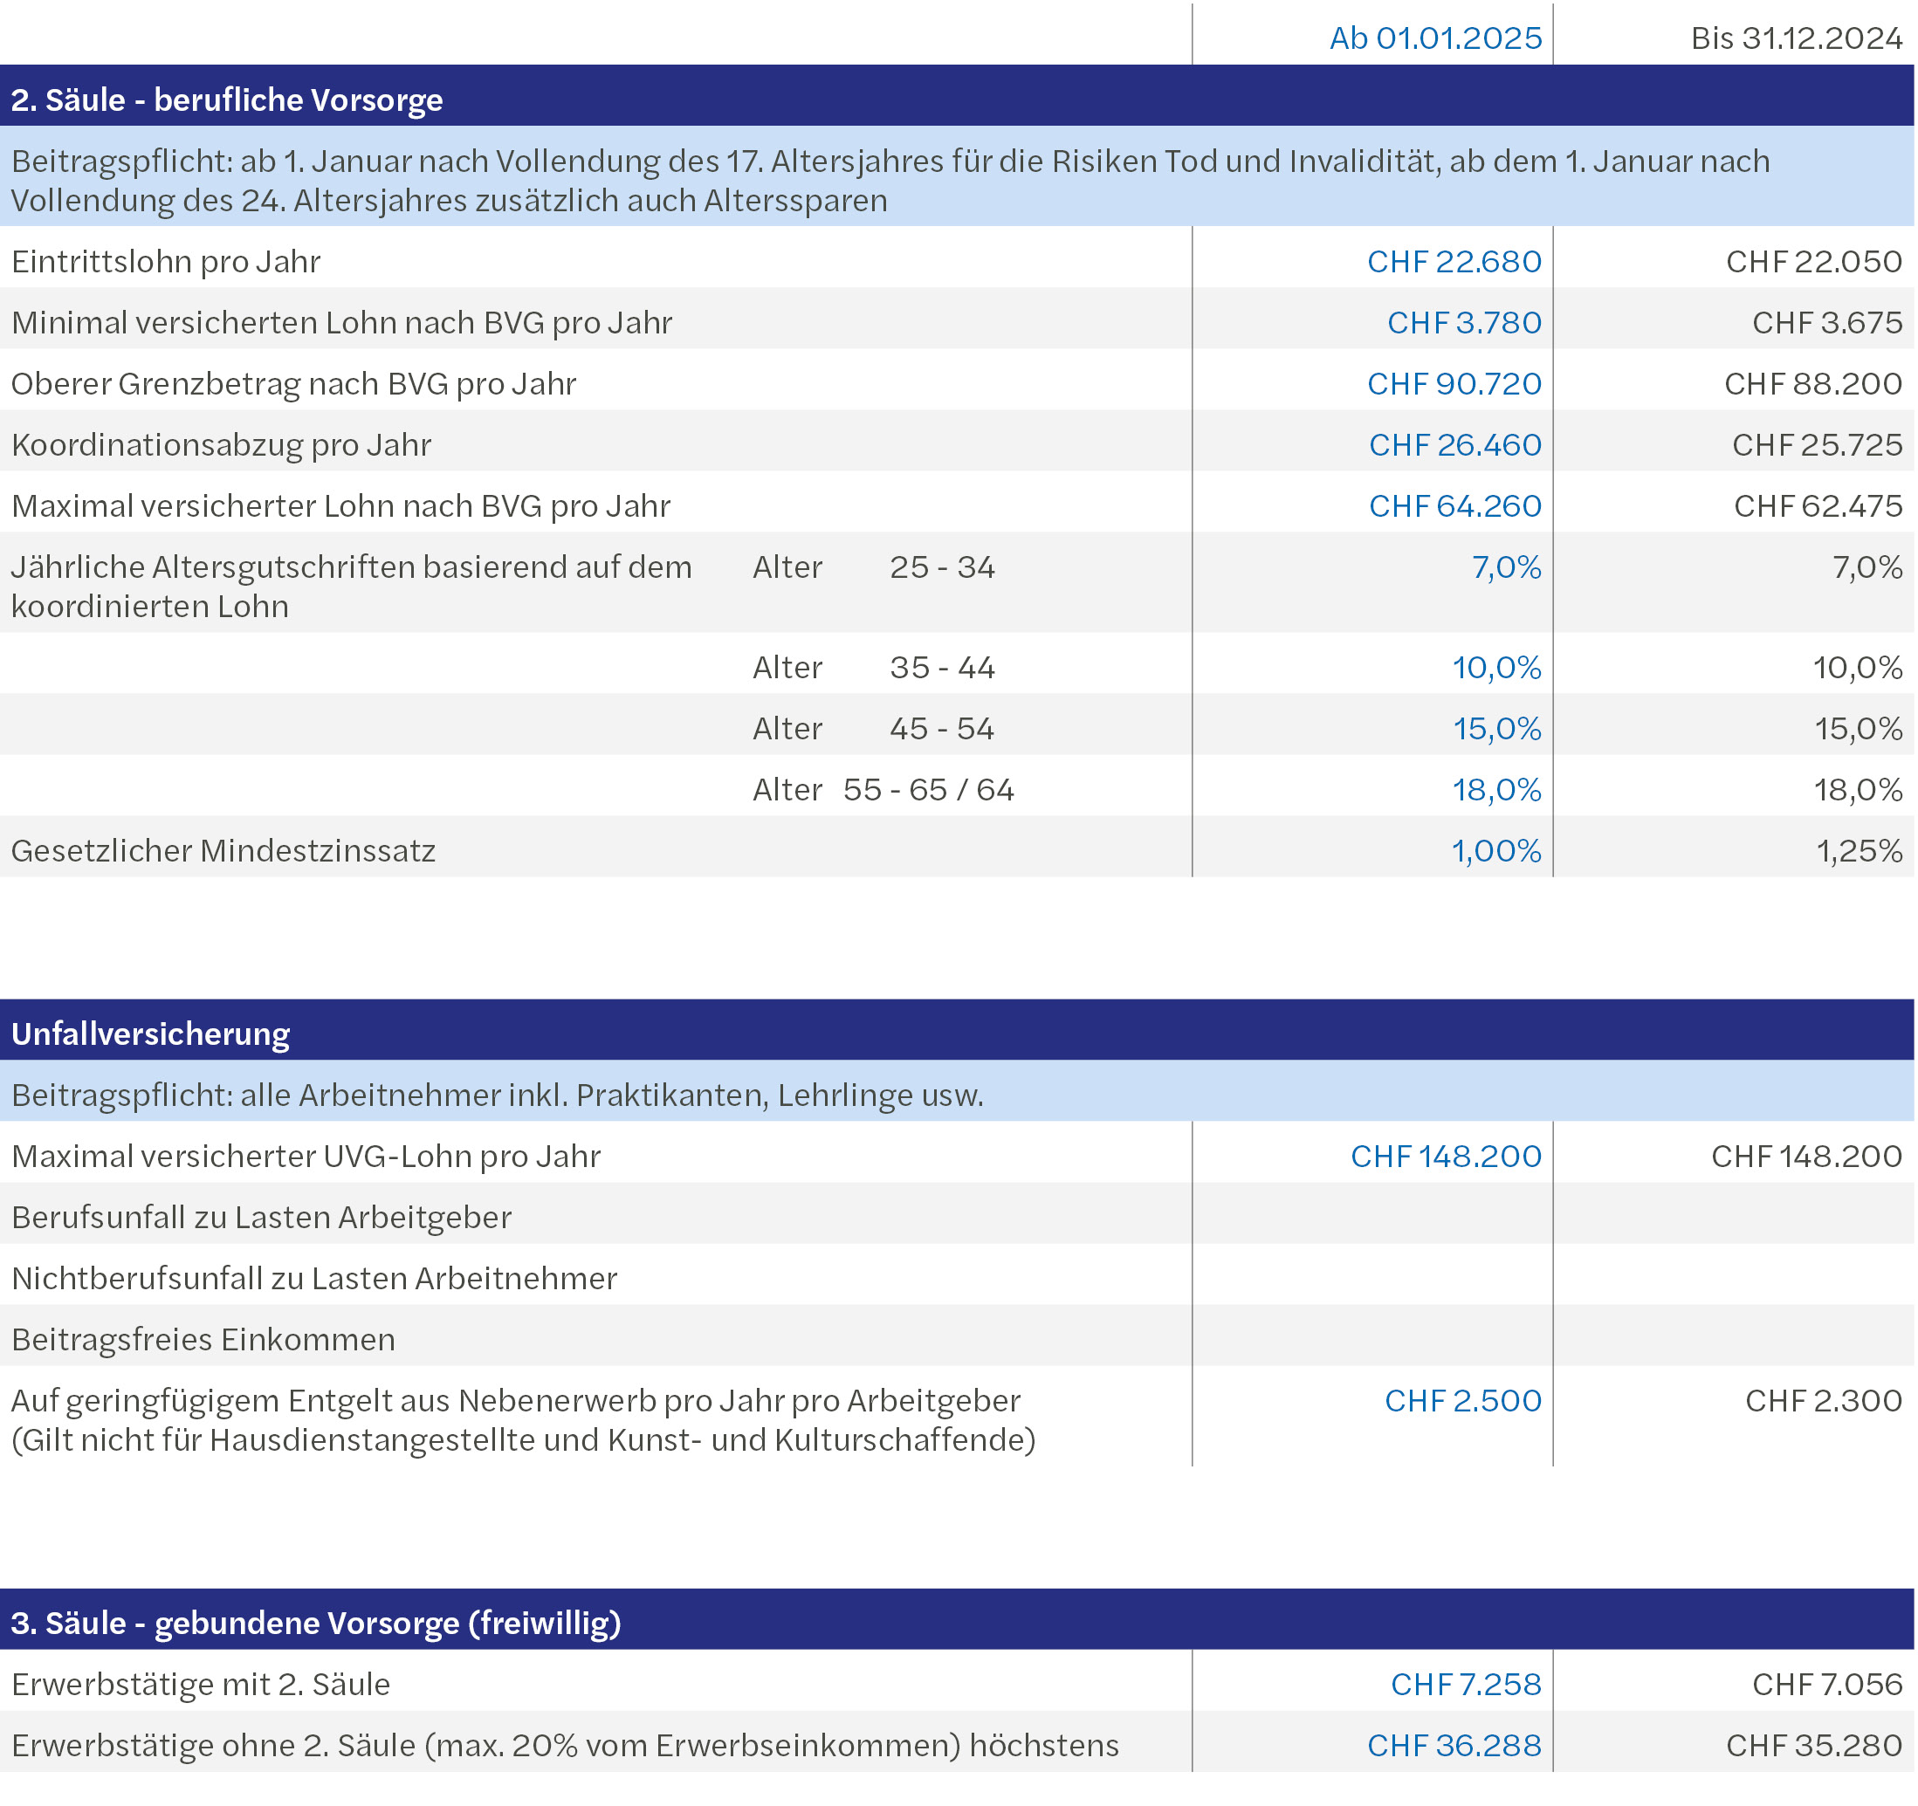1918x1806 pixels.
Task: Select the '2. Säule - berufliche Vorsorge' heading
Action: [x=227, y=100]
